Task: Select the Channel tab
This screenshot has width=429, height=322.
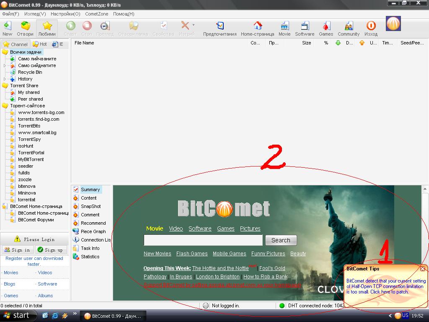Action: (x=16, y=44)
